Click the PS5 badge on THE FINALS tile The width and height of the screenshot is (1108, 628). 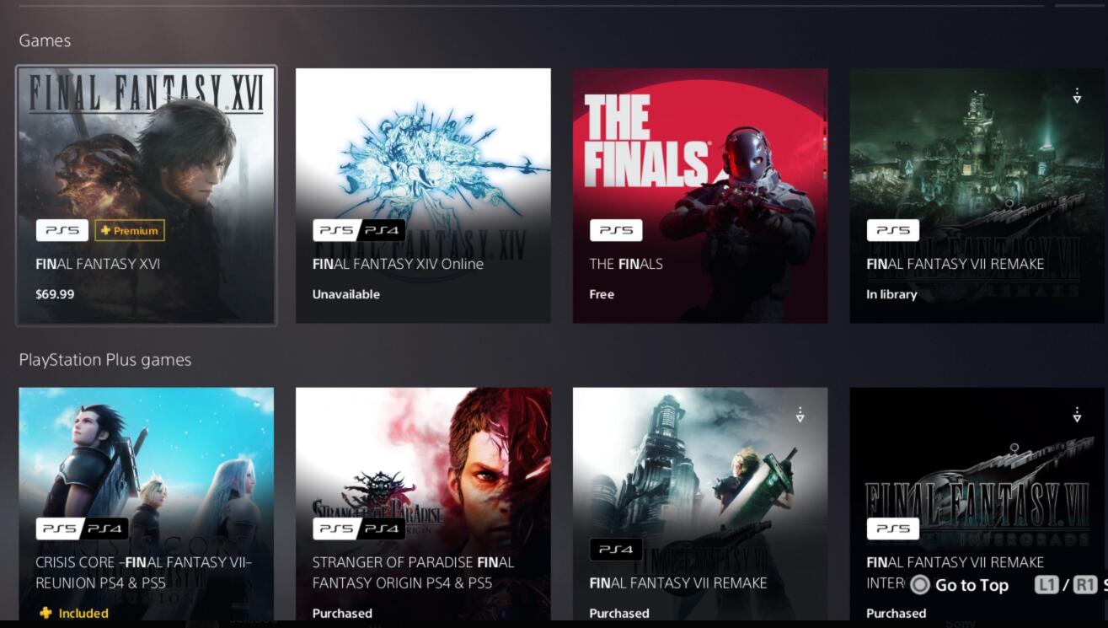pyautogui.click(x=616, y=230)
